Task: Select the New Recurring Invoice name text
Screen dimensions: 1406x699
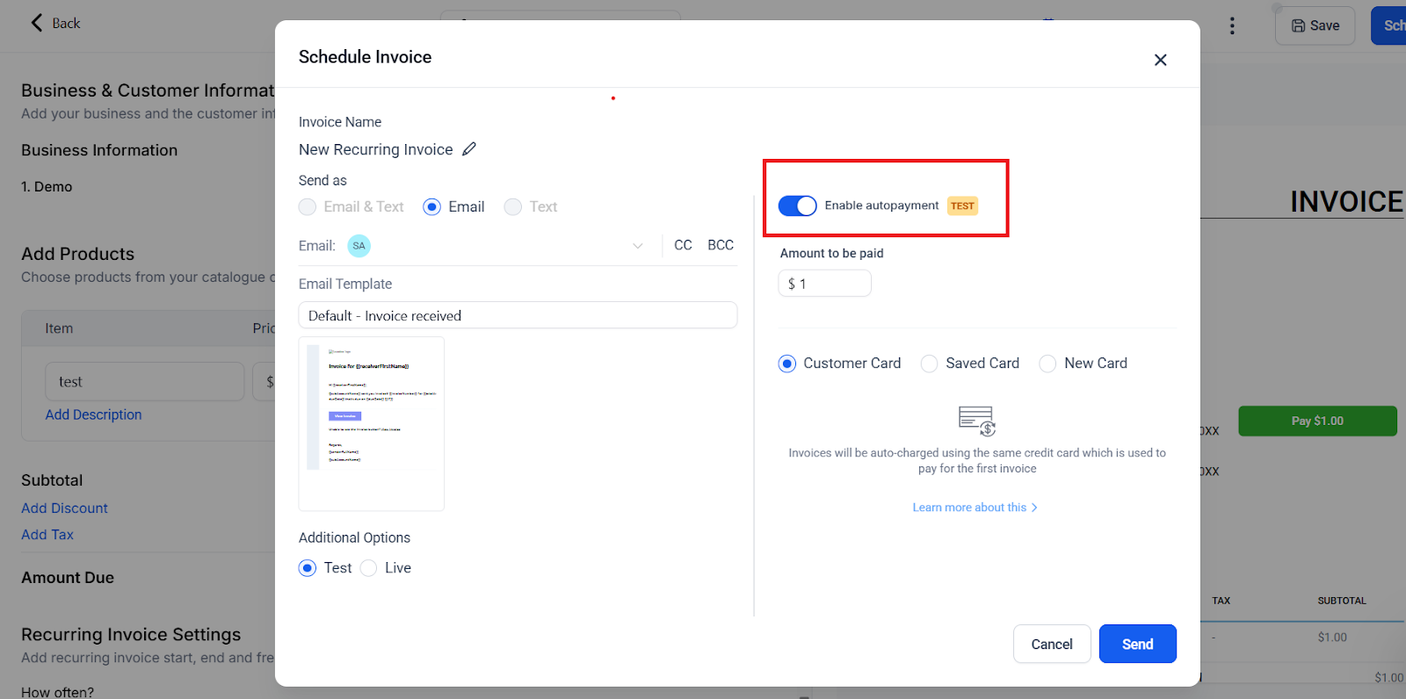Action: pos(375,149)
